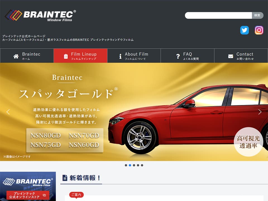Screen dimensions: 268x201
Task: Click the envelope Contact icon
Action: (231, 56)
